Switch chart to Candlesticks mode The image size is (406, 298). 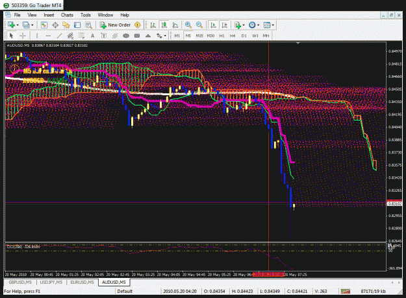(x=164, y=25)
